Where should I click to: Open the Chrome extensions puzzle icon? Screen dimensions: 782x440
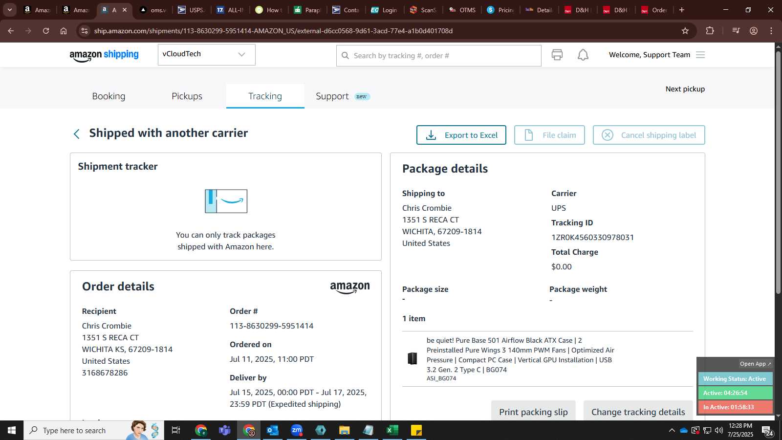click(710, 31)
